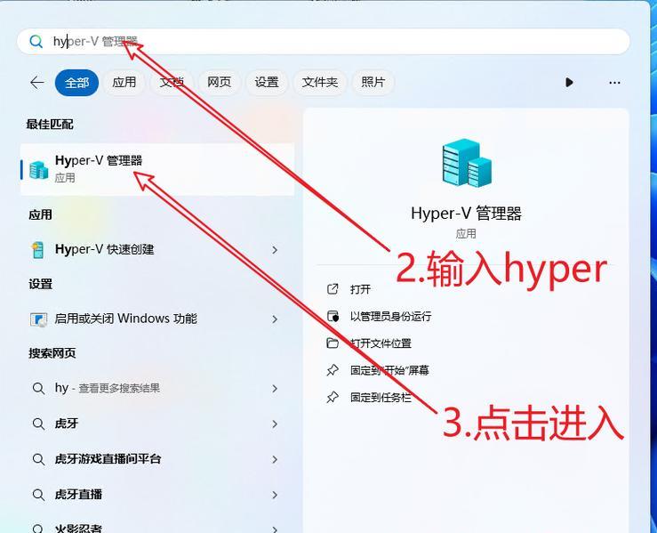Select the 虎牙游戏直播间平台 suggestion text
Image resolution: width=657 pixels, height=533 pixels.
click(x=108, y=459)
